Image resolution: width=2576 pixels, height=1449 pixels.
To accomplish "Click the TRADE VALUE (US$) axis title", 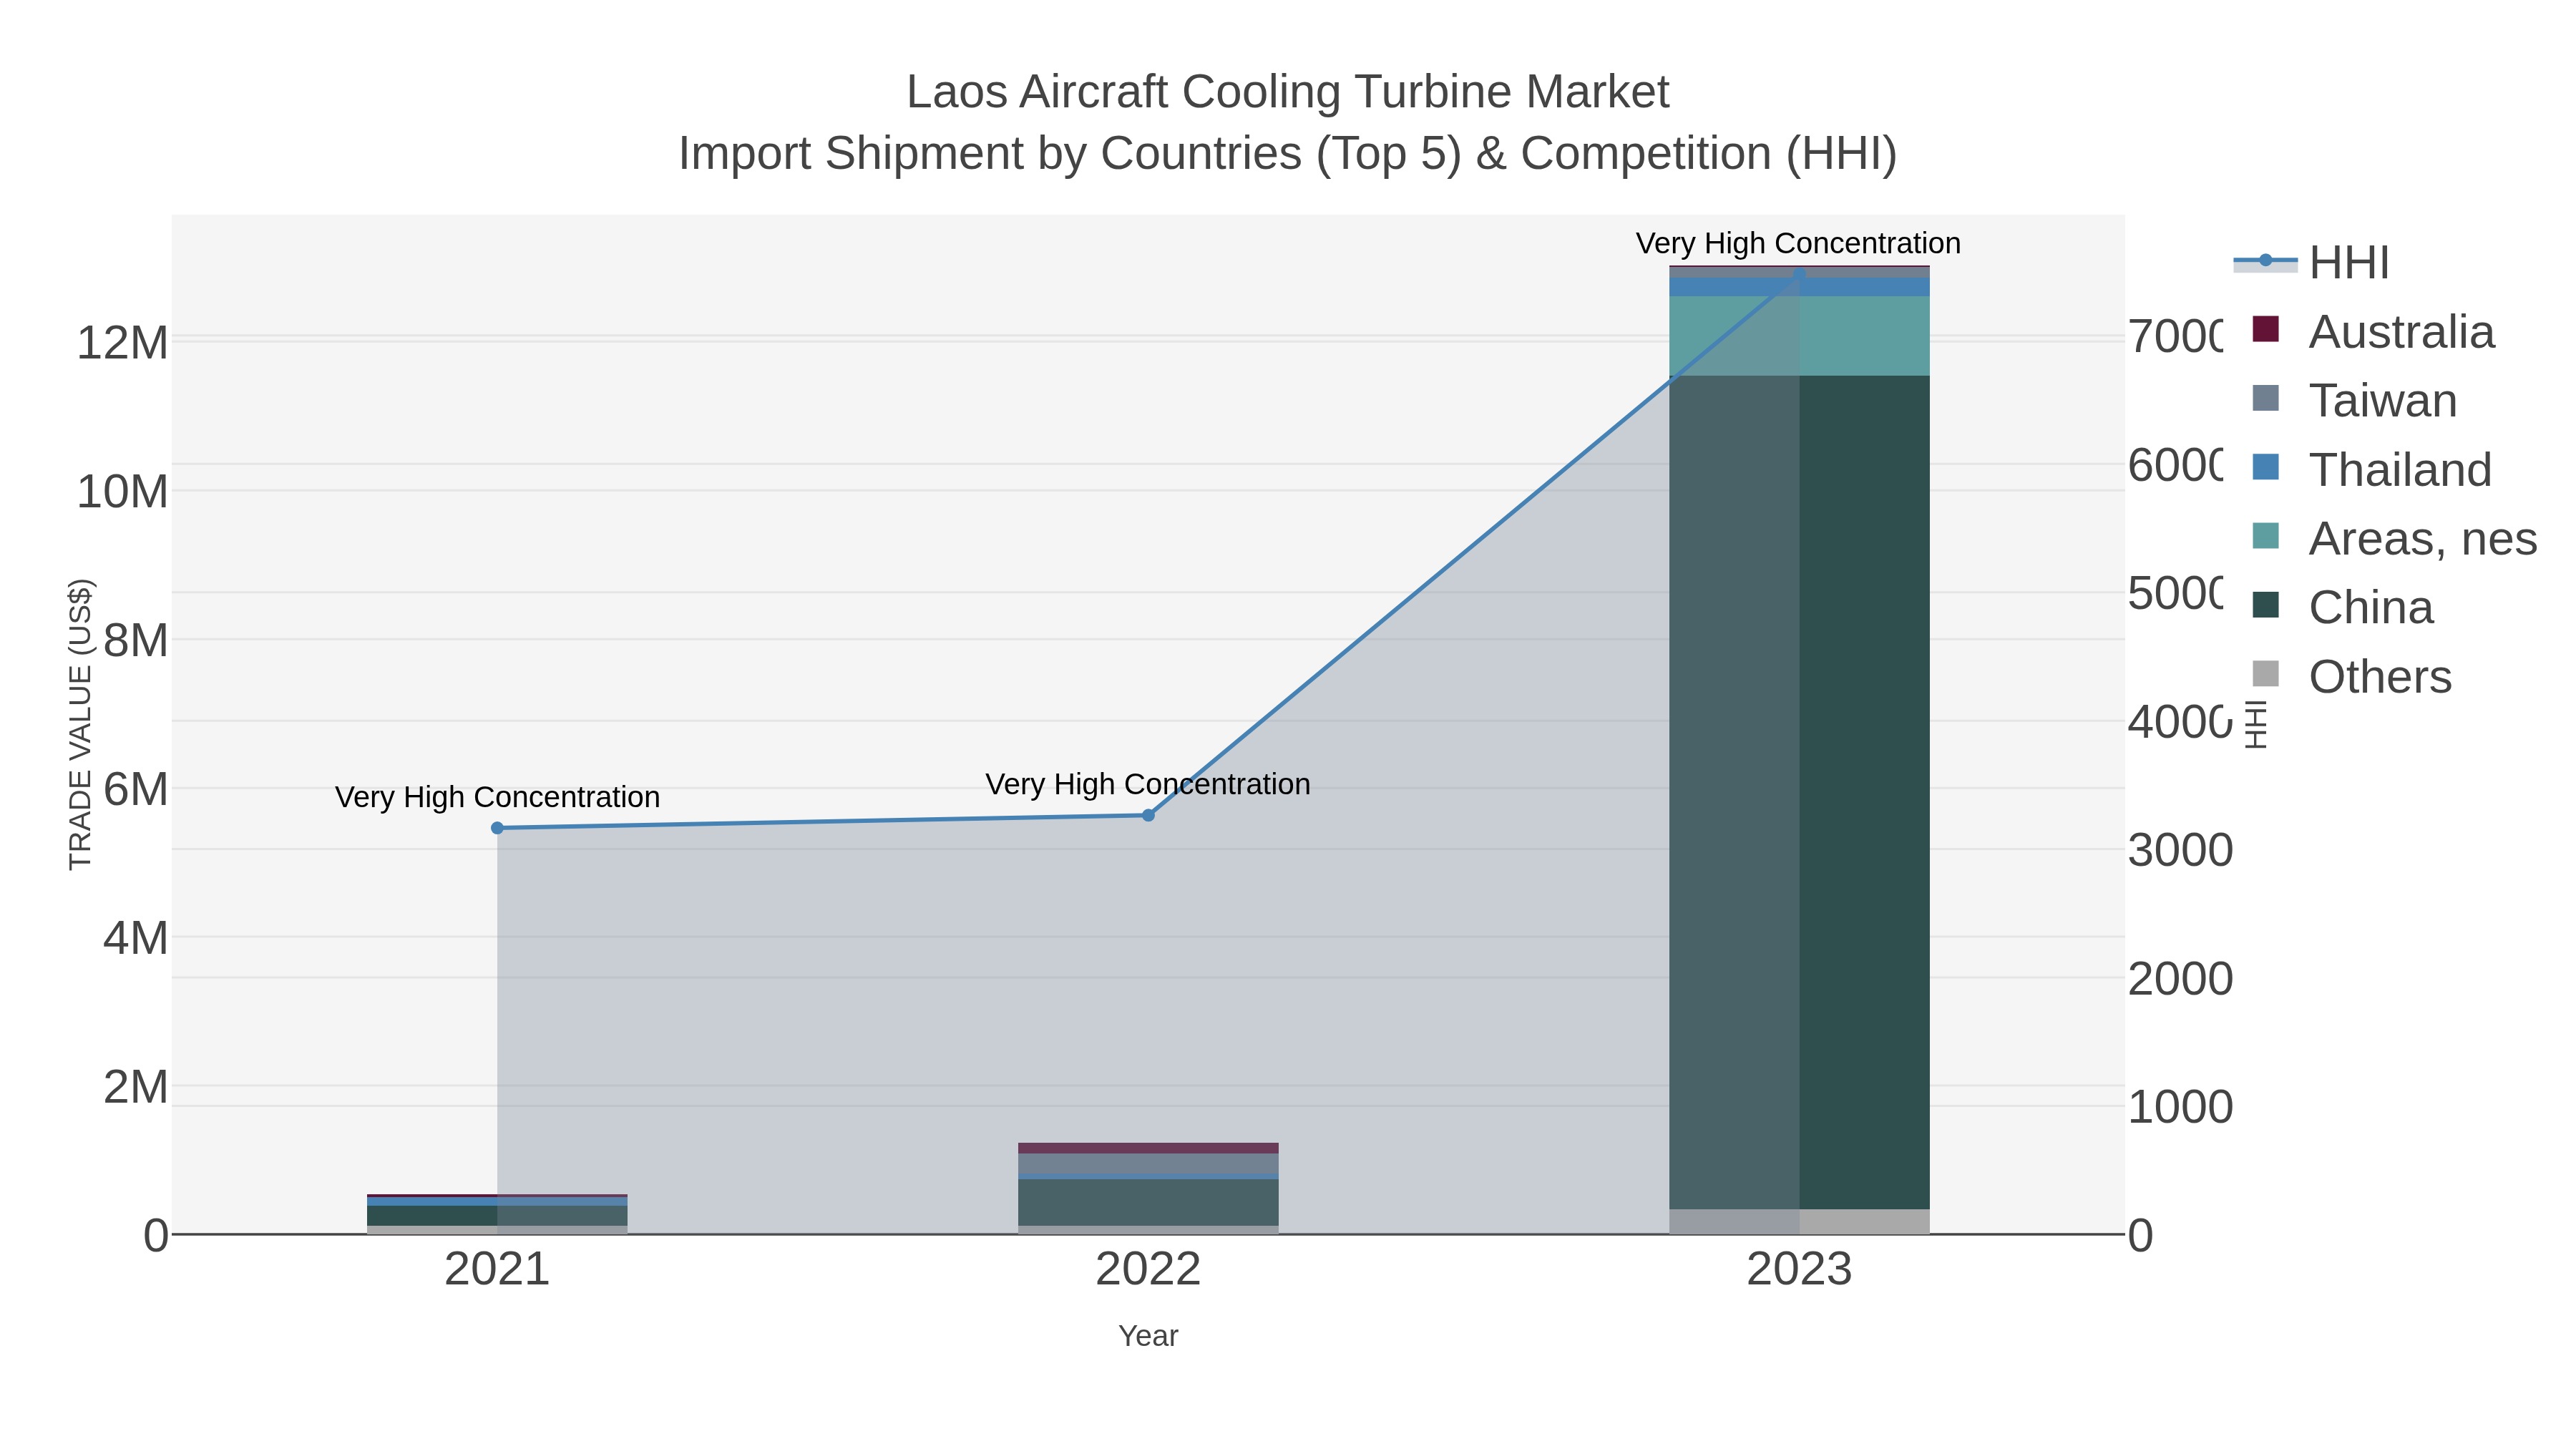I will [x=80, y=724].
